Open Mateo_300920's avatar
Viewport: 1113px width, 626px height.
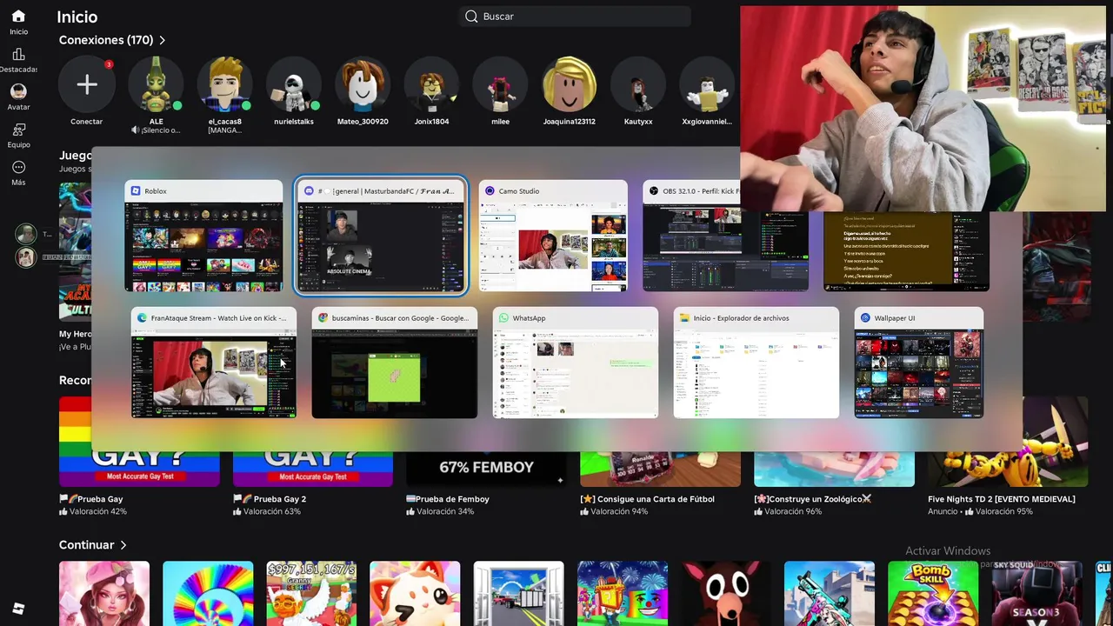pos(363,84)
